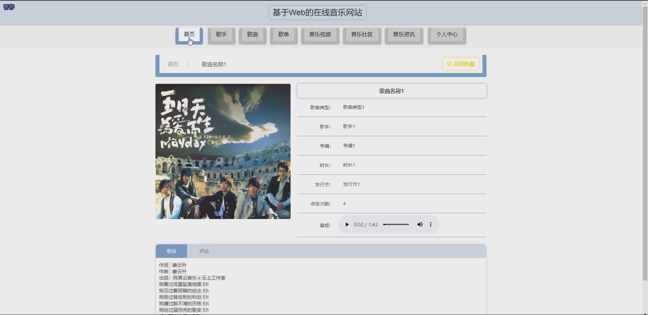Click lyric line 我遭过数不清的历练 Eh
The image size is (648, 315).
pyautogui.click(x=184, y=304)
